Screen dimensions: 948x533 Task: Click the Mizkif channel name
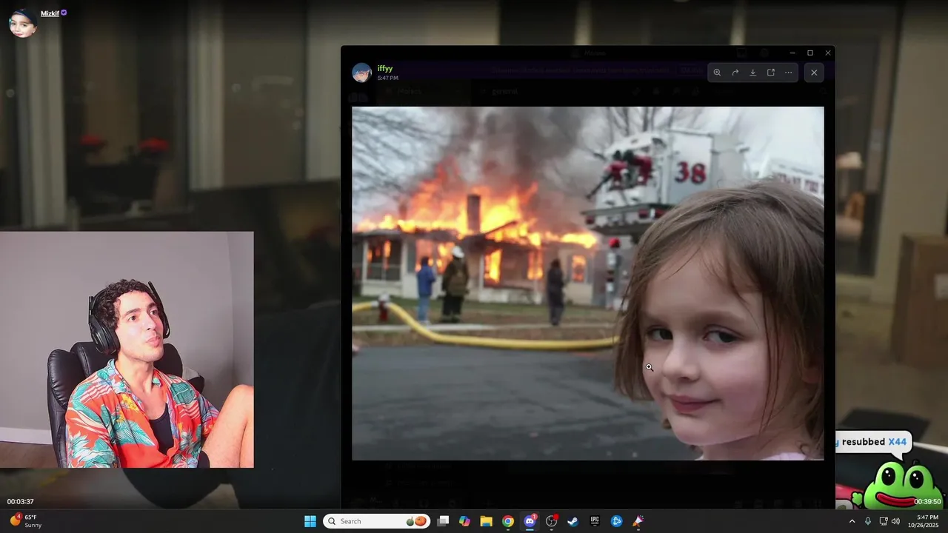(x=50, y=13)
